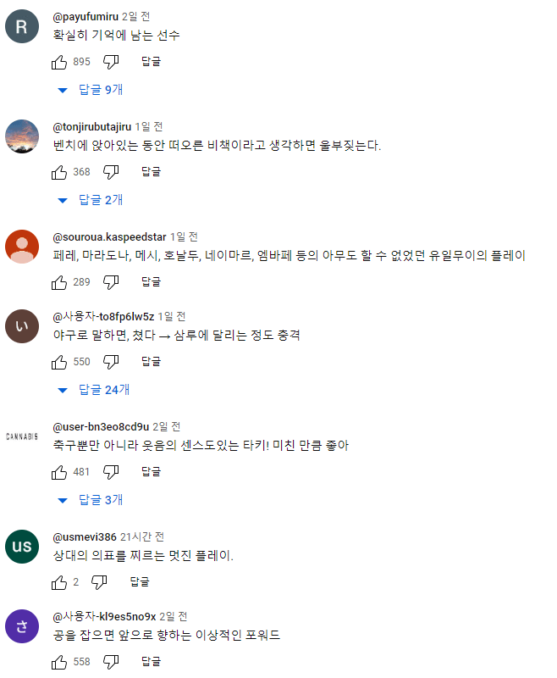Dislike the comment by @souroua.kaspeedstar
Viewport: 557px width, 678px height.
[111, 282]
